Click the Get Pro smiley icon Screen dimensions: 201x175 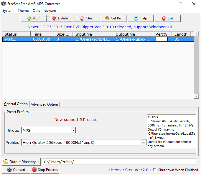tap(107, 18)
